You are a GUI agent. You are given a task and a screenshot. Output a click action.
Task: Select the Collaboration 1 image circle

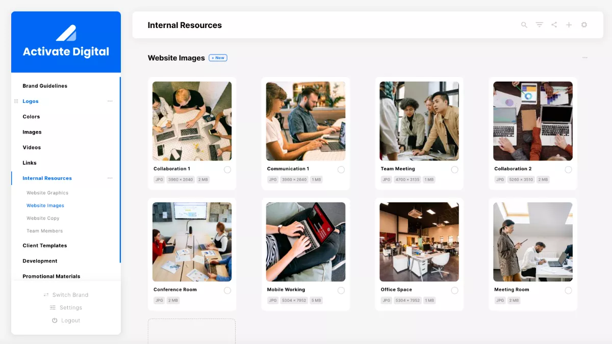(x=227, y=169)
